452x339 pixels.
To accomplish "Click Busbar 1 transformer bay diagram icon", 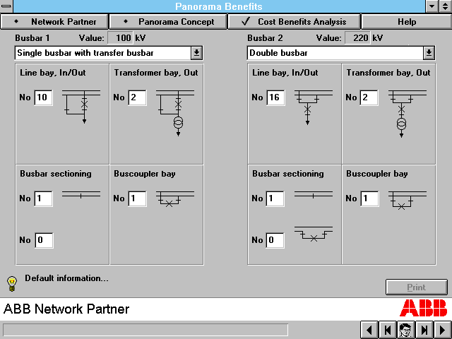I will click(175, 113).
